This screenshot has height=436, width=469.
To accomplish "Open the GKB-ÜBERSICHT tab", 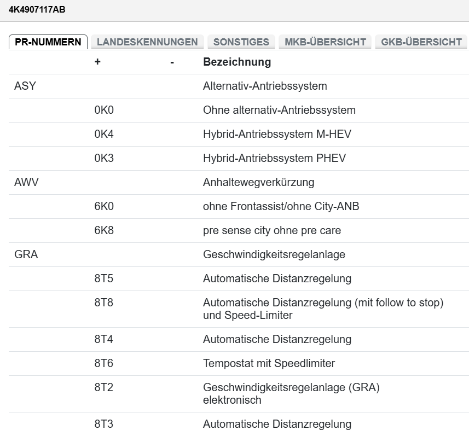I will click(421, 41).
